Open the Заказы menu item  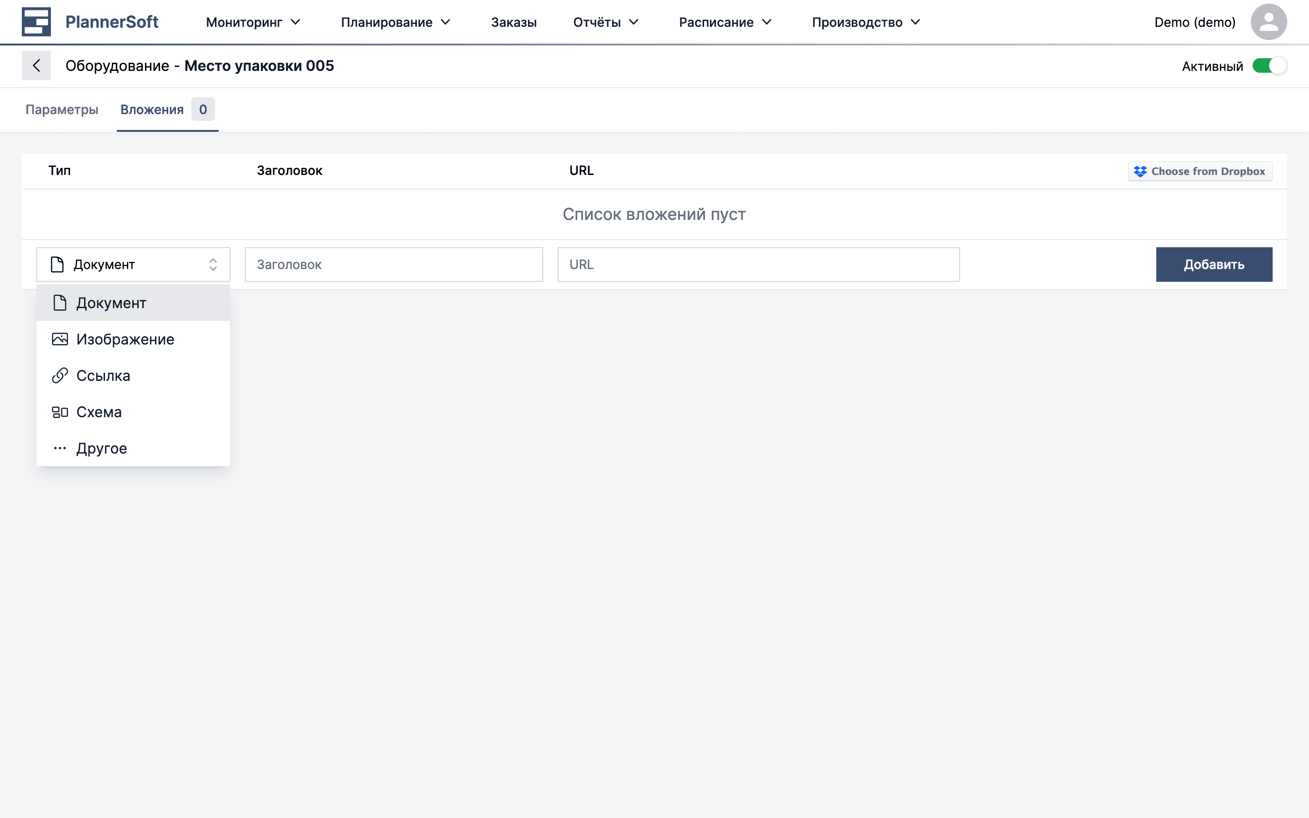coord(513,22)
